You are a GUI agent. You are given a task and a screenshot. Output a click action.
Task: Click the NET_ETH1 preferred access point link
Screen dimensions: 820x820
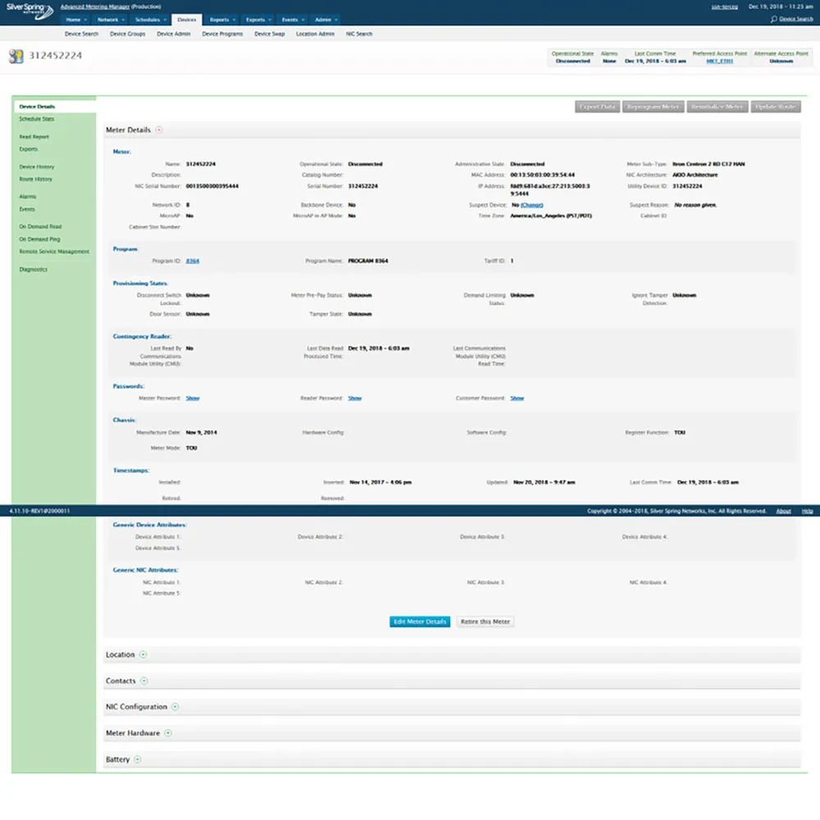point(719,60)
